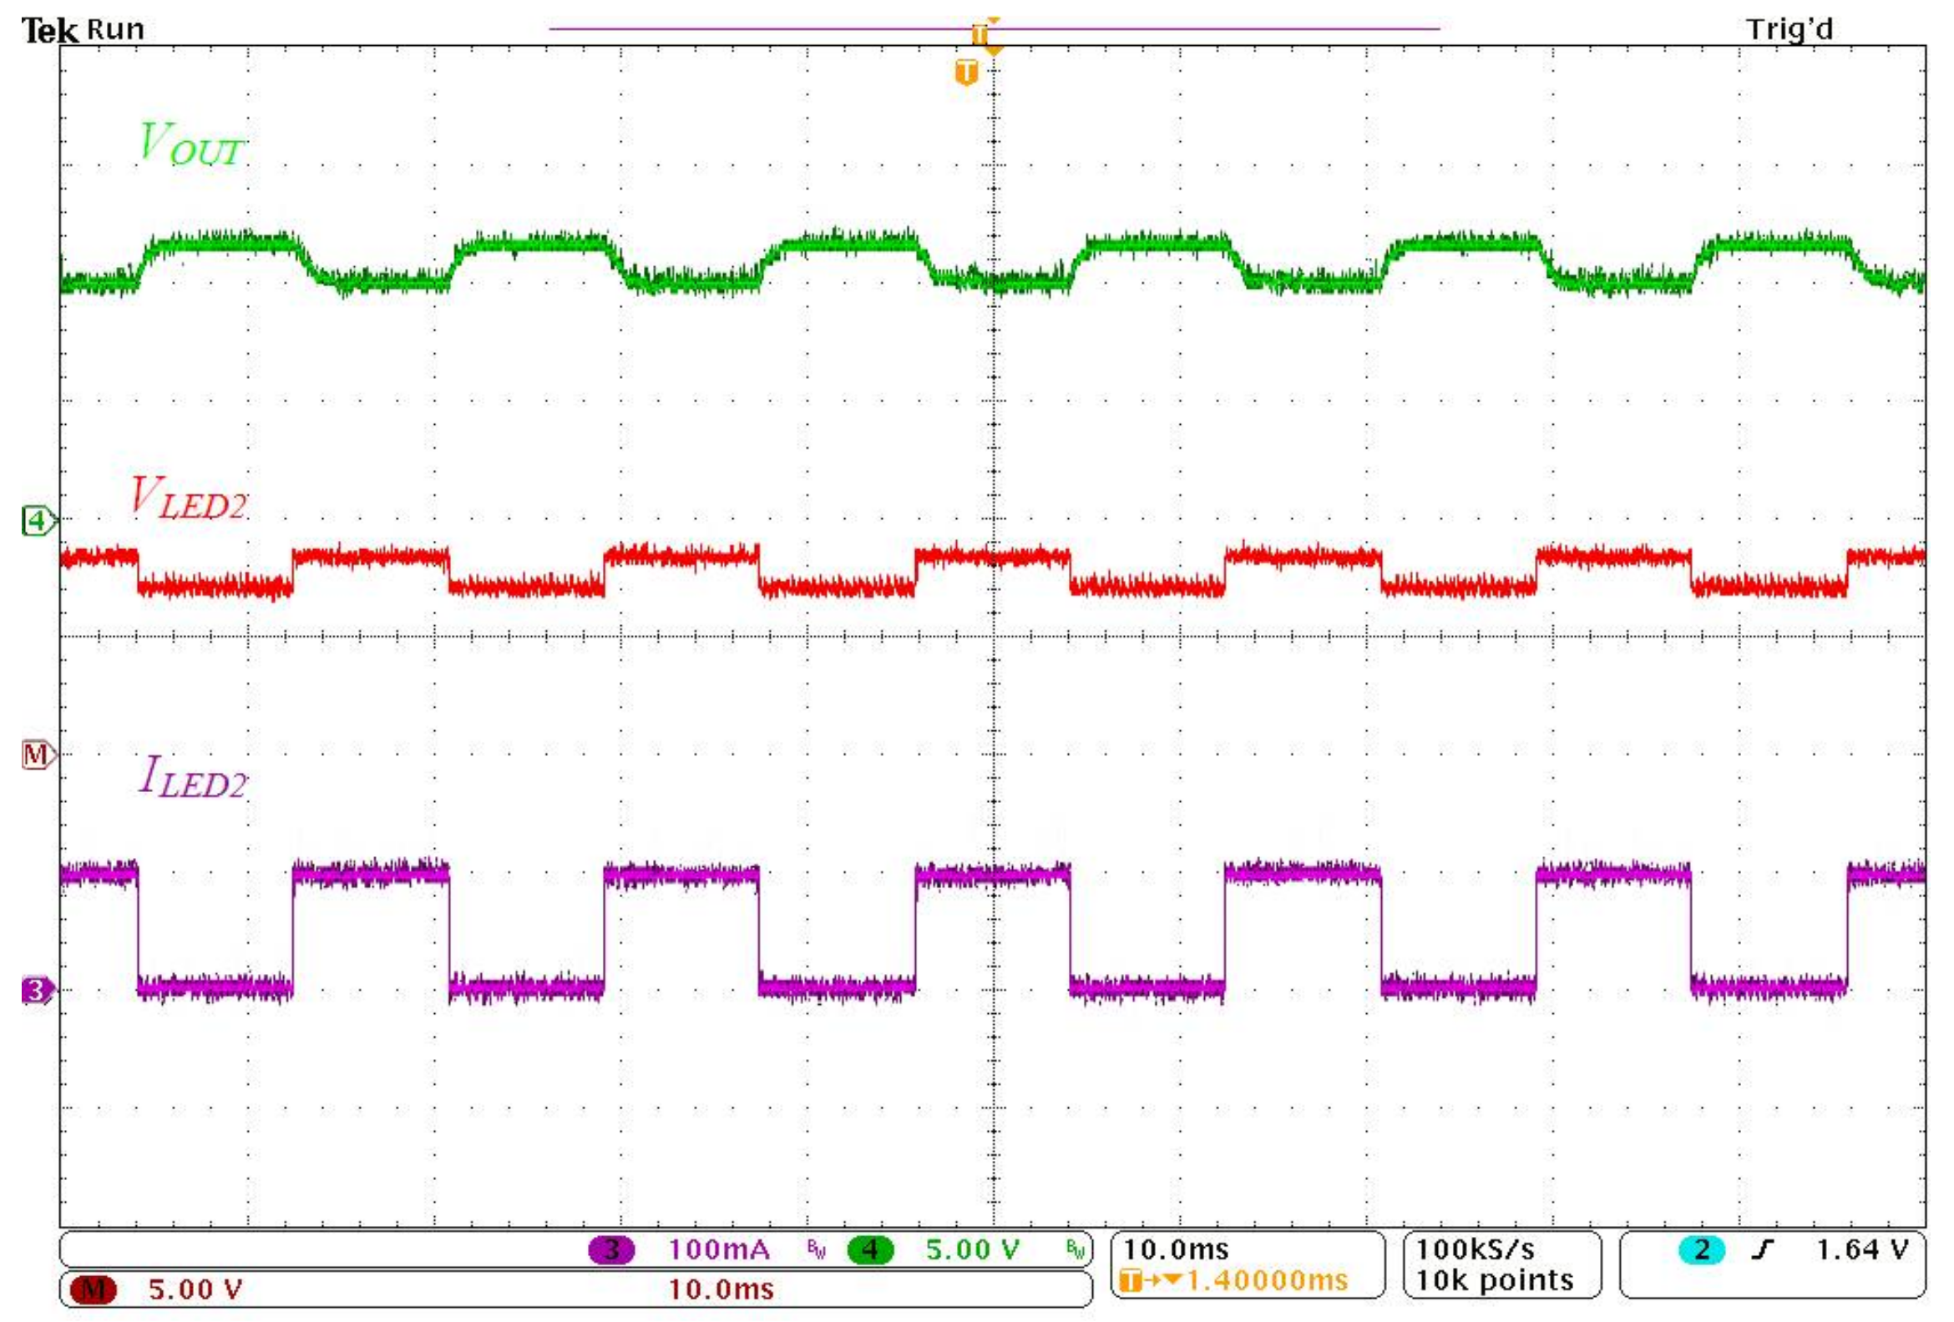
Task: Click the orange trigger delay T icon
Action: point(1131,1281)
